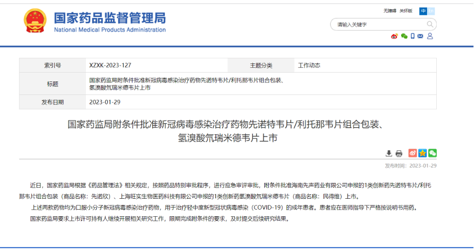This screenshot has height=249, width=474.
Task: Click the paragraph beginning 上述两款药物
Action: coord(224,207)
